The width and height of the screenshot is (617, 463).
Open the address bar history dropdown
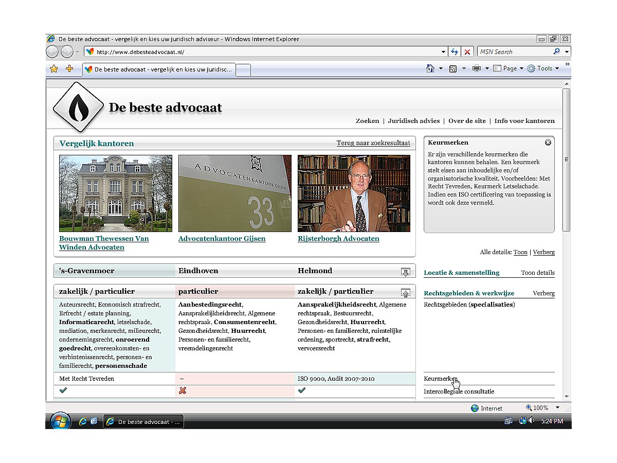click(x=443, y=51)
